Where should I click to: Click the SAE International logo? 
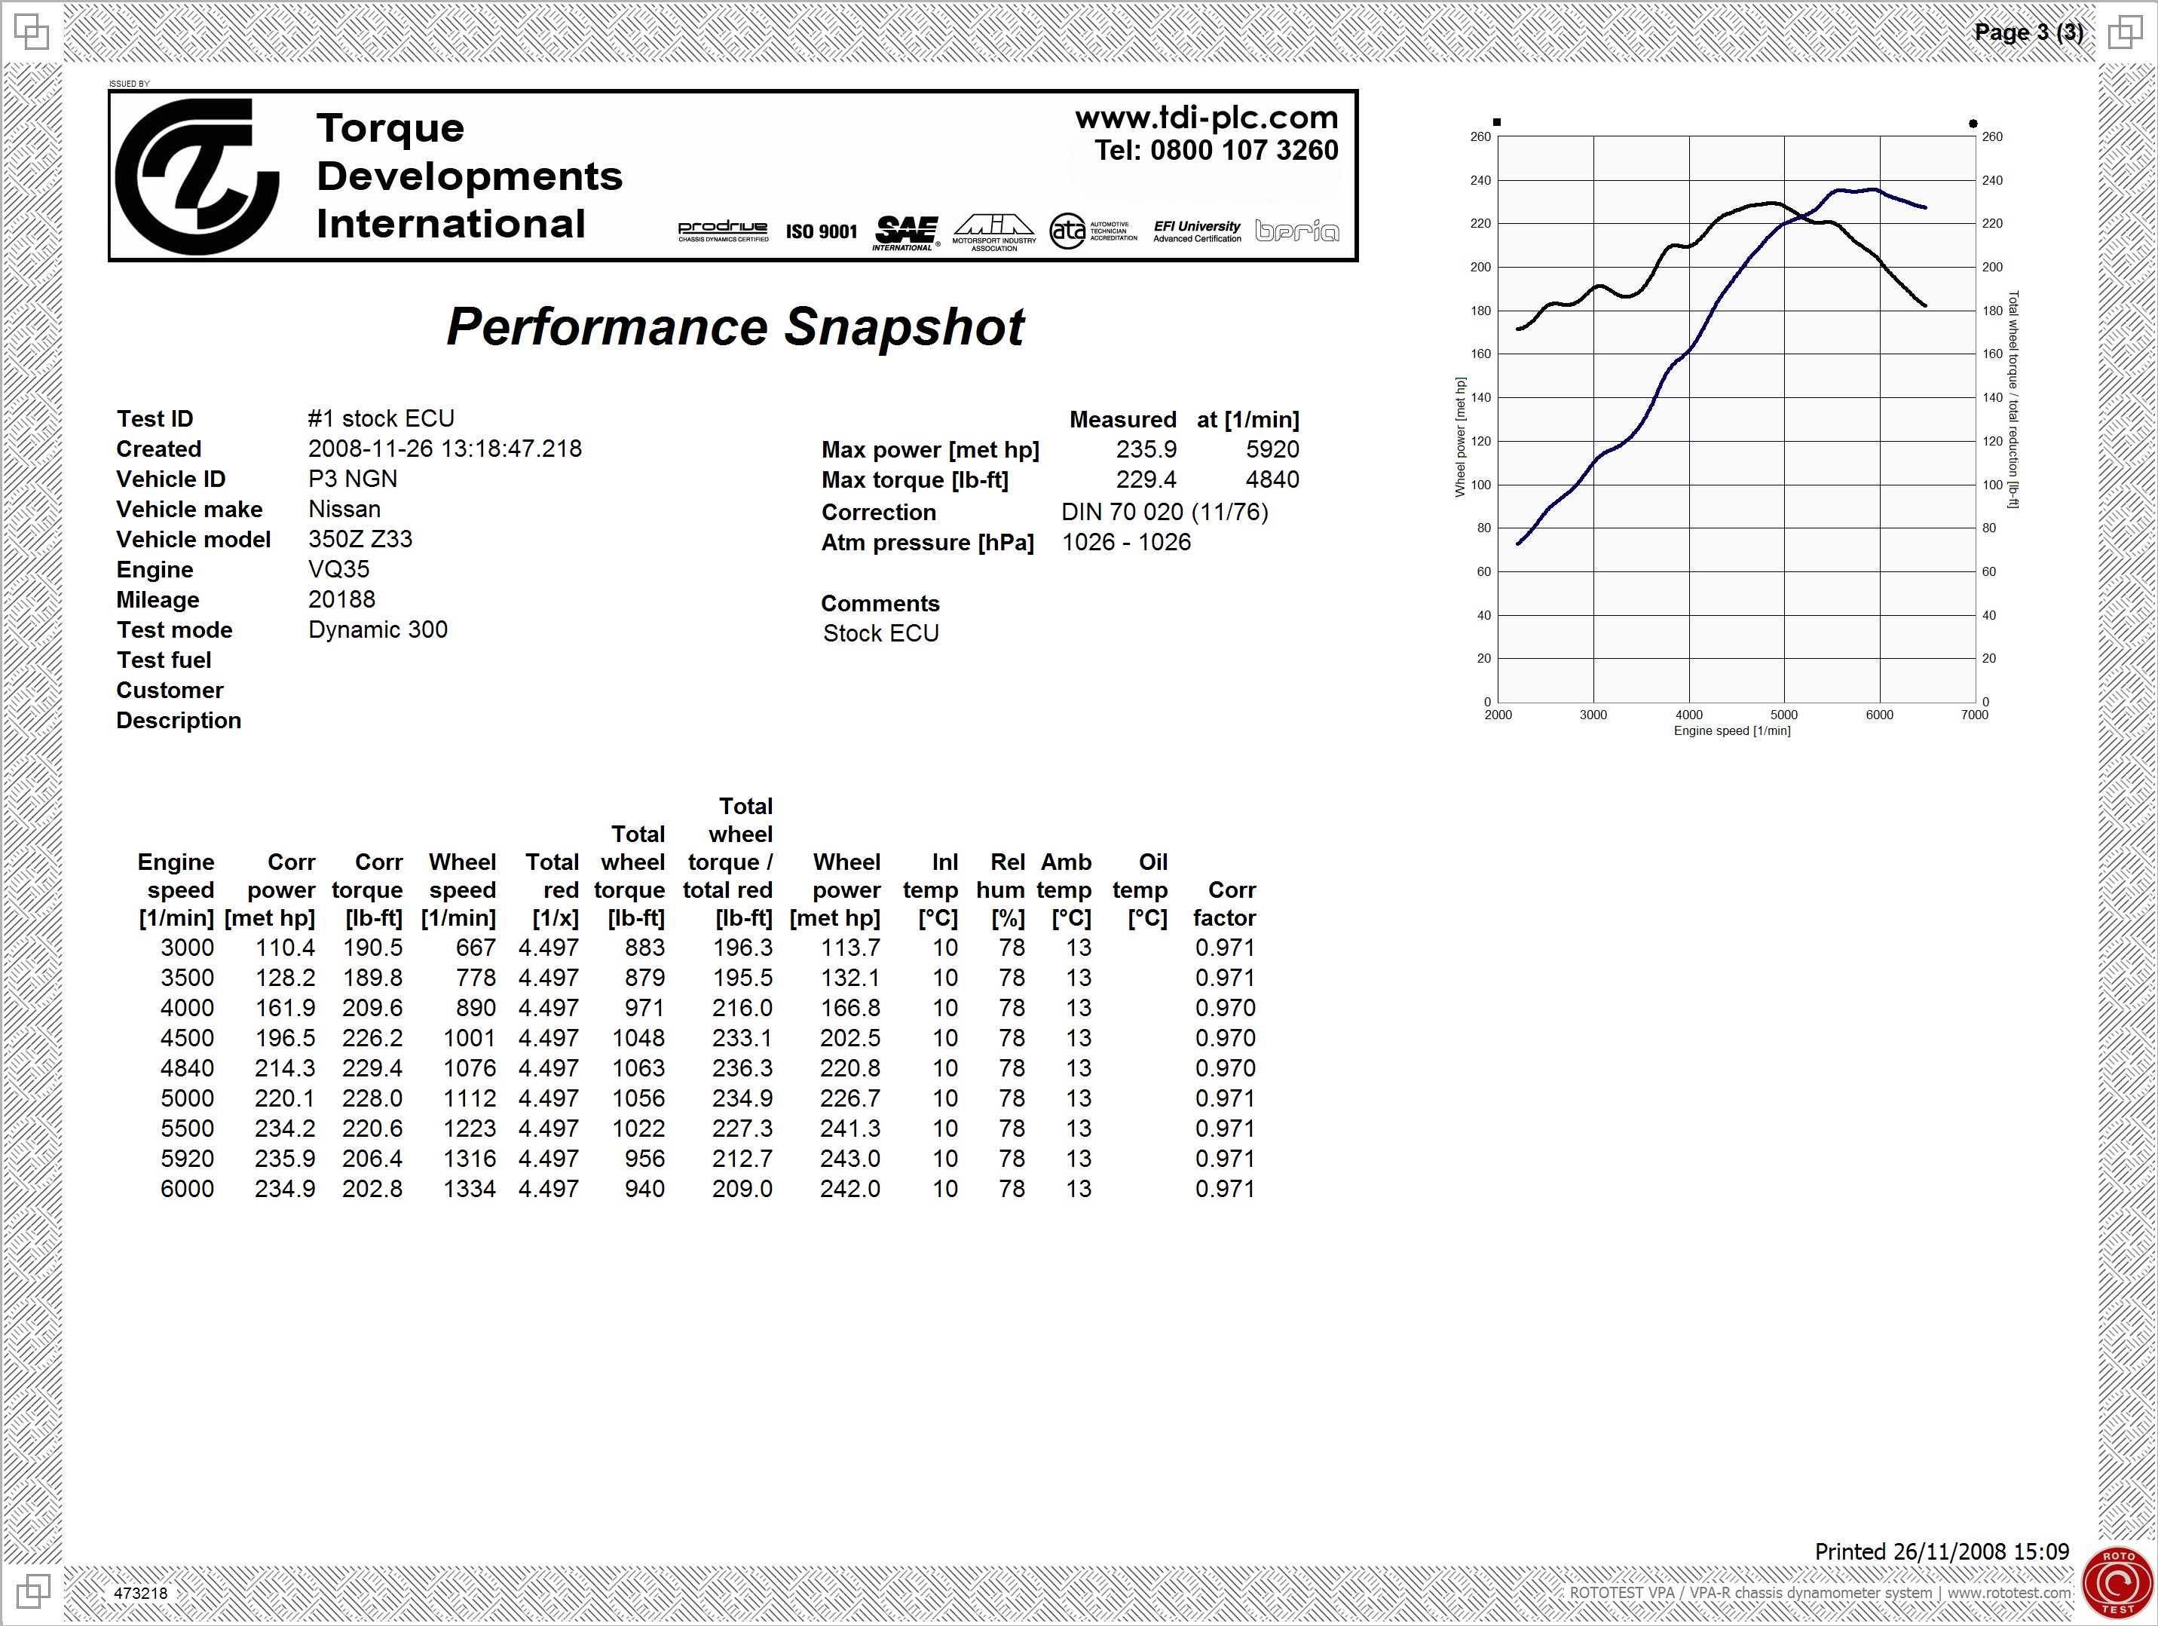(908, 234)
